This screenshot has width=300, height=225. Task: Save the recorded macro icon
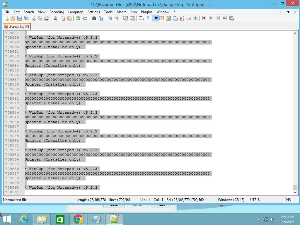coord(231,18)
